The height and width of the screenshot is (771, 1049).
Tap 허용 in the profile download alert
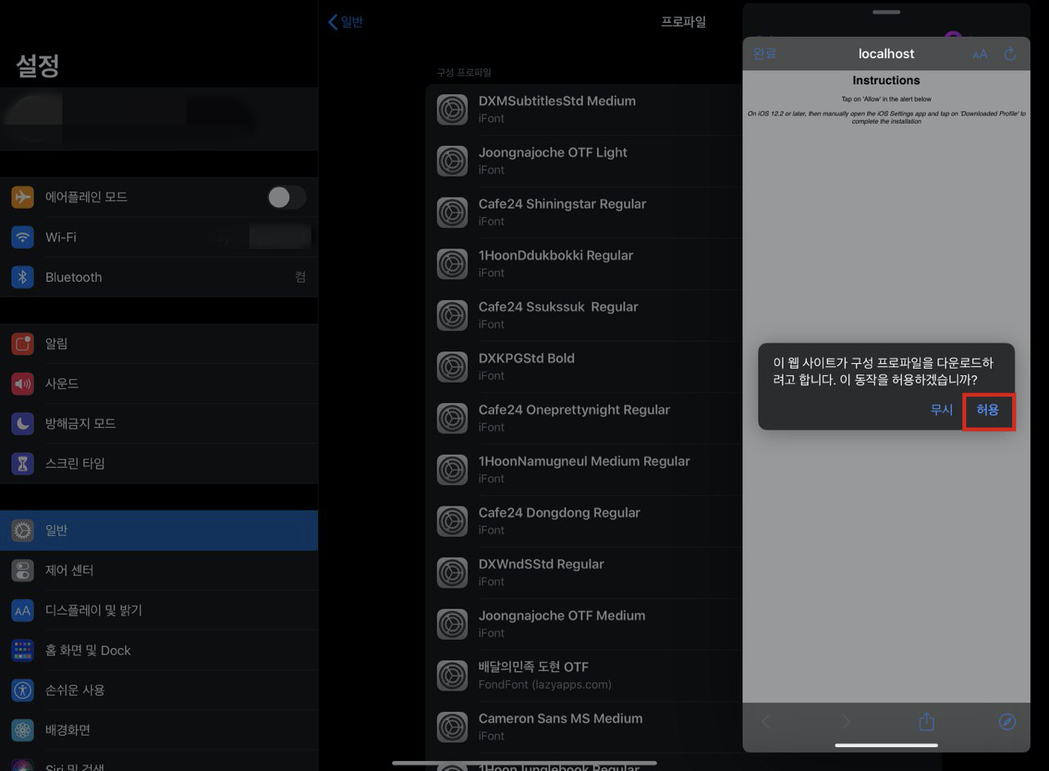(988, 410)
